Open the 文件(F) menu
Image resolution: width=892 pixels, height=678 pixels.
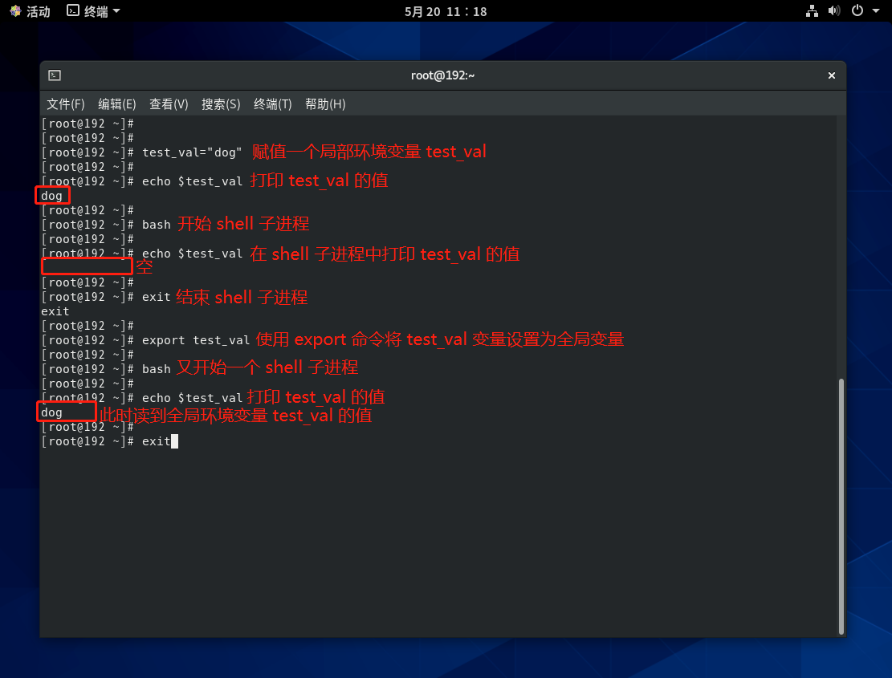tap(65, 104)
